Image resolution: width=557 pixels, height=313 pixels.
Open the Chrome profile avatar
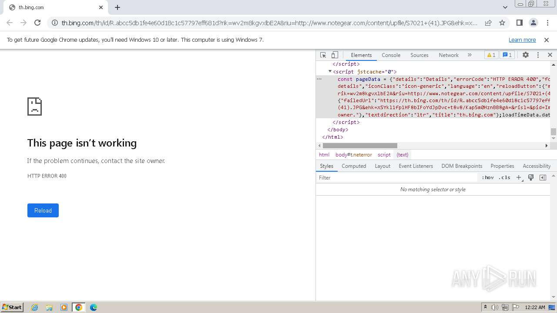pos(533,23)
